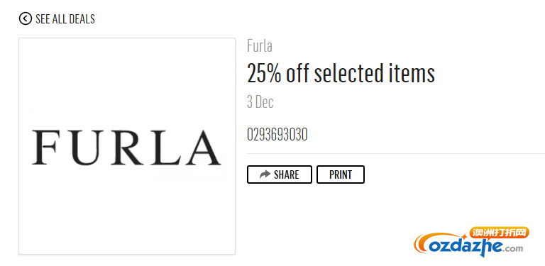The width and height of the screenshot is (545, 266).
Task: Click the letter A ending the FURLA logo
Action: 204,148
